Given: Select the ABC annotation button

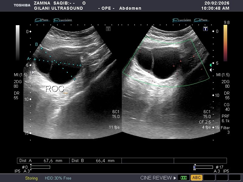Looking at the screenshot, I should (x=197, y=178).
